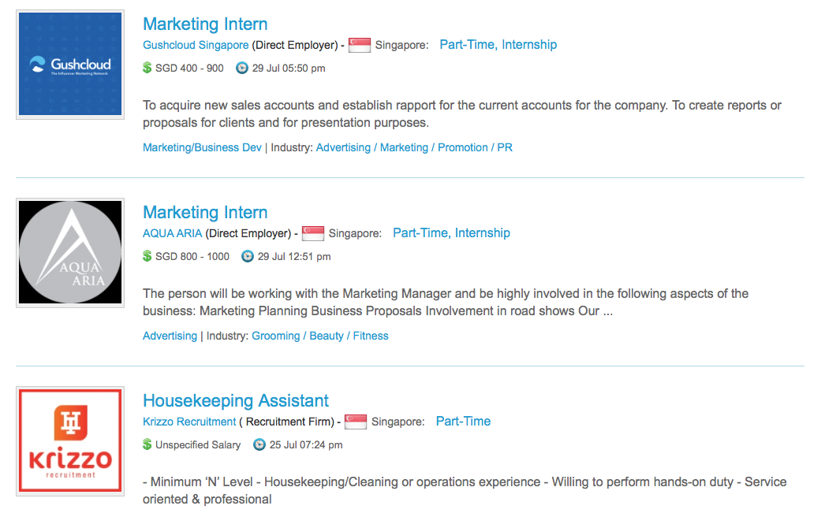Visit the Gushcloud Singapore employer link

196,45
